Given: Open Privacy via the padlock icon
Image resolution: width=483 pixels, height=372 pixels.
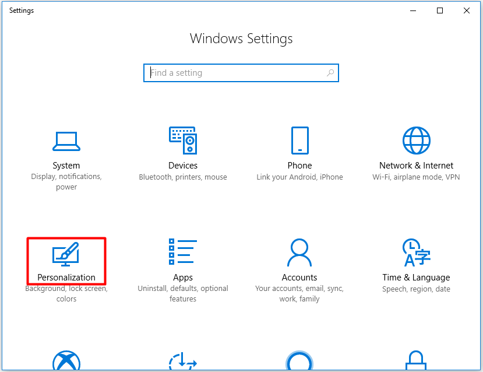Looking at the screenshot, I should (416, 362).
